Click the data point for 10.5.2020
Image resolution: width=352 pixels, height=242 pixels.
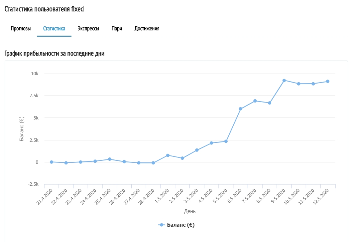click(298, 84)
